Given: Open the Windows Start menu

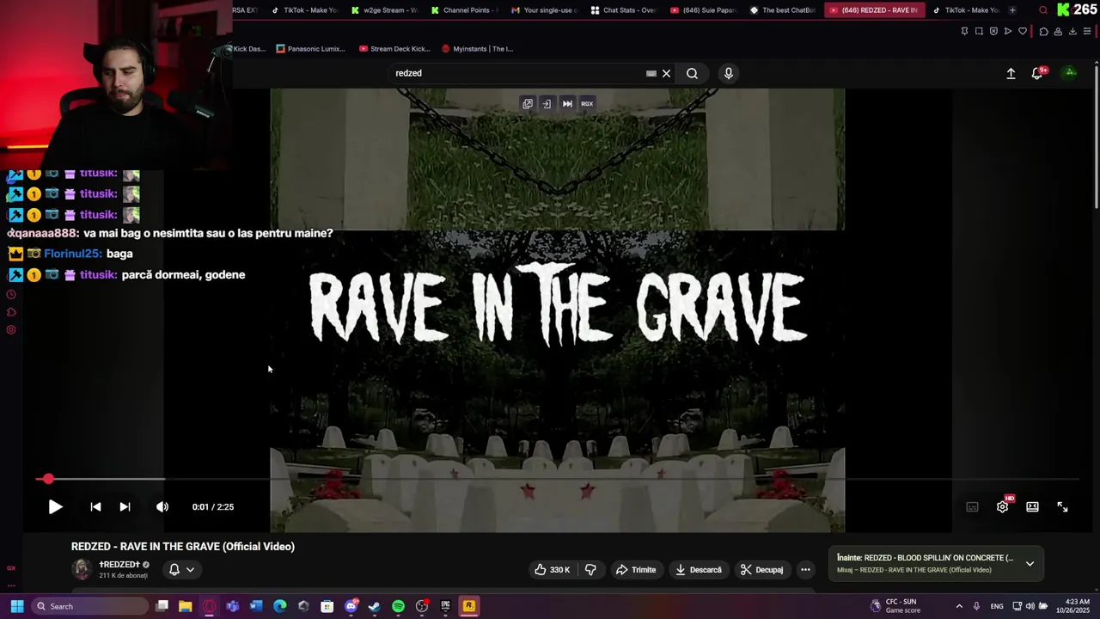Looking at the screenshot, I should [x=16, y=606].
